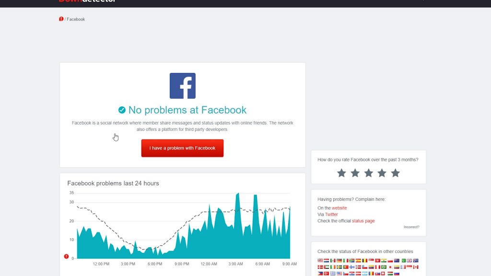The width and height of the screenshot is (491, 276).
Task: Open the United Kingdom flag status link
Action: point(409,261)
